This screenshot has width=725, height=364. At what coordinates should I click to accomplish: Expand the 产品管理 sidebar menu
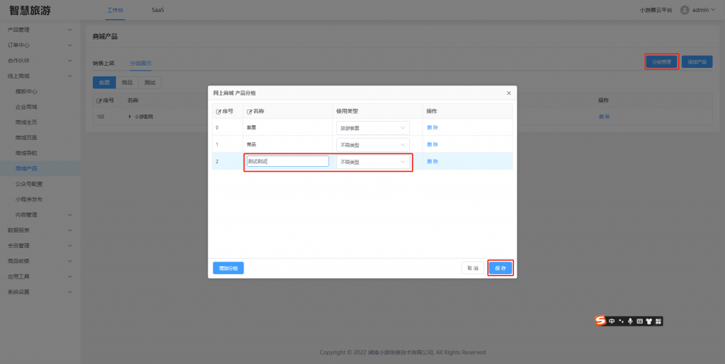40,30
